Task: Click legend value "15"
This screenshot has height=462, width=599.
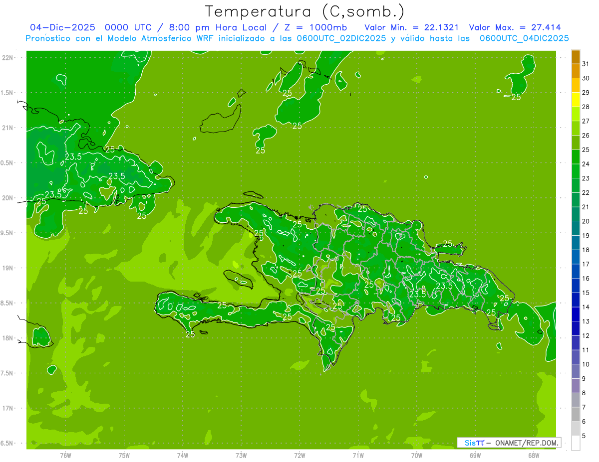Action: pyautogui.click(x=586, y=293)
